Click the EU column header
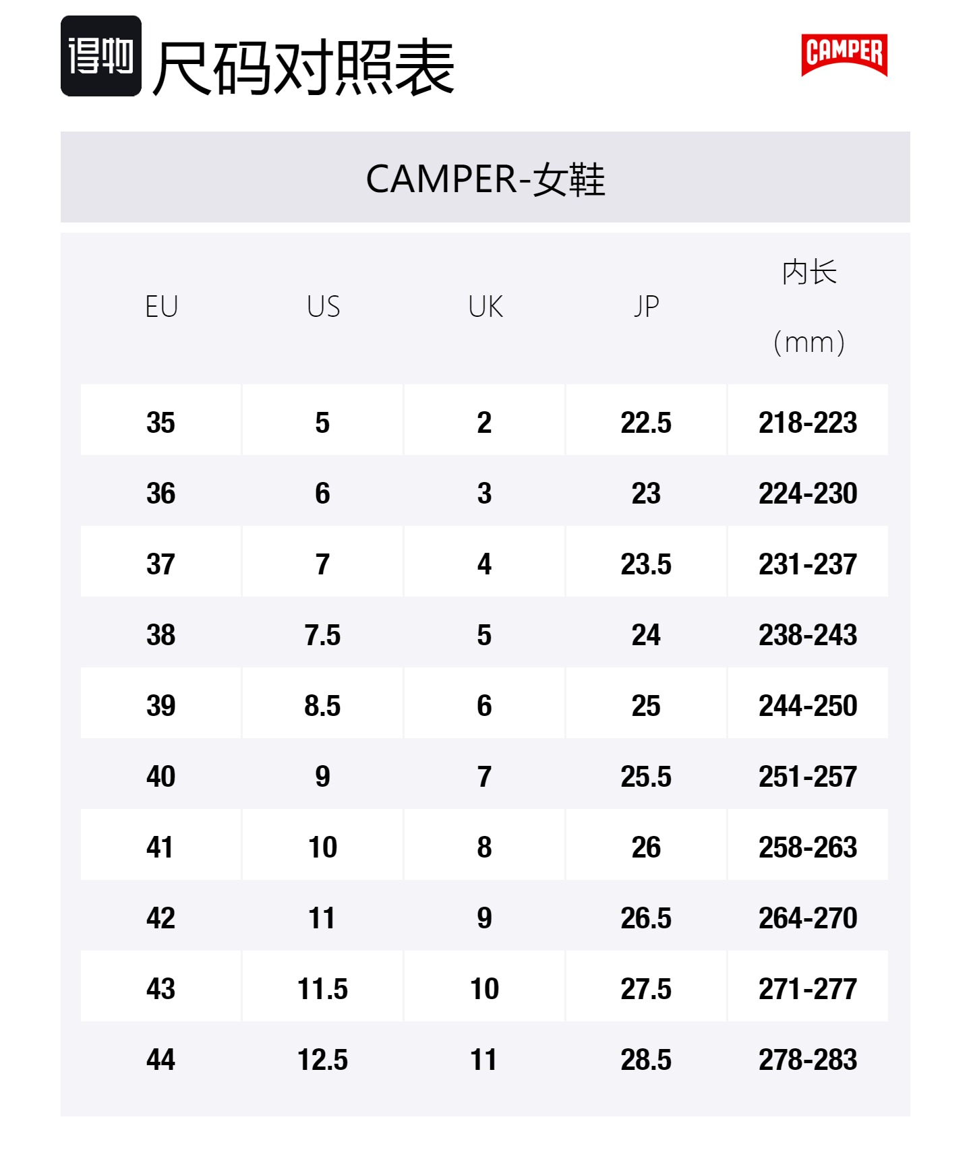The height and width of the screenshot is (1169, 971). (161, 307)
